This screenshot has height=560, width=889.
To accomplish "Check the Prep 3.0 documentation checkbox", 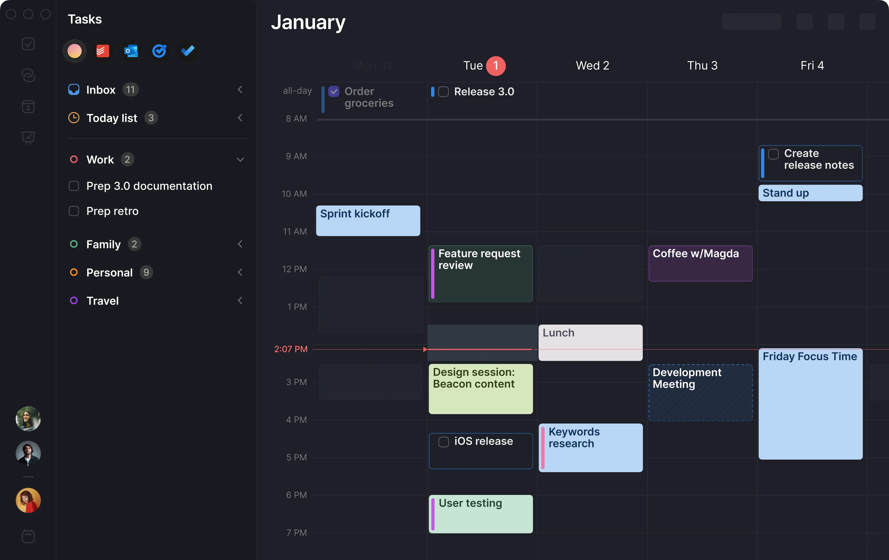I will [x=74, y=186].
